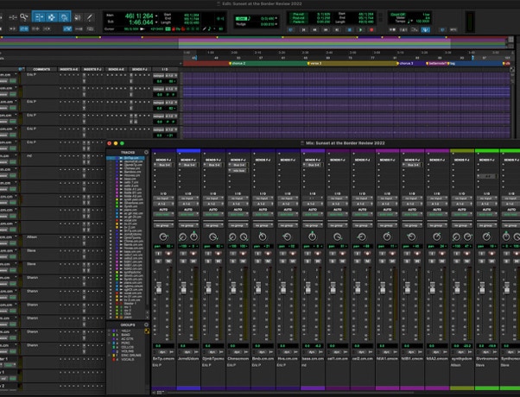Open 'Bus 3-4' send on BriTp.cmcm strip

pyautogui.click(x=164, y=165)
